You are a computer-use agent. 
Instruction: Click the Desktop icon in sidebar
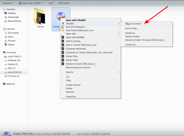(x=5, y=13)
